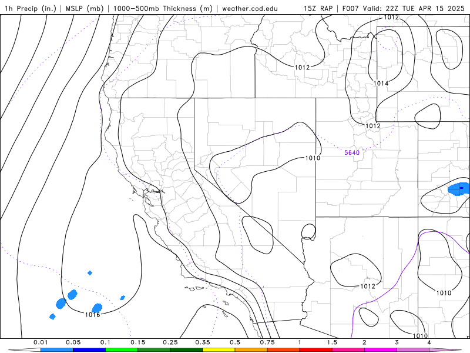The height and width of the screenshot is (353, 470).
Task: Pick the dark blue 0.05–0.1 color bar segment
Action: (89, 350)
